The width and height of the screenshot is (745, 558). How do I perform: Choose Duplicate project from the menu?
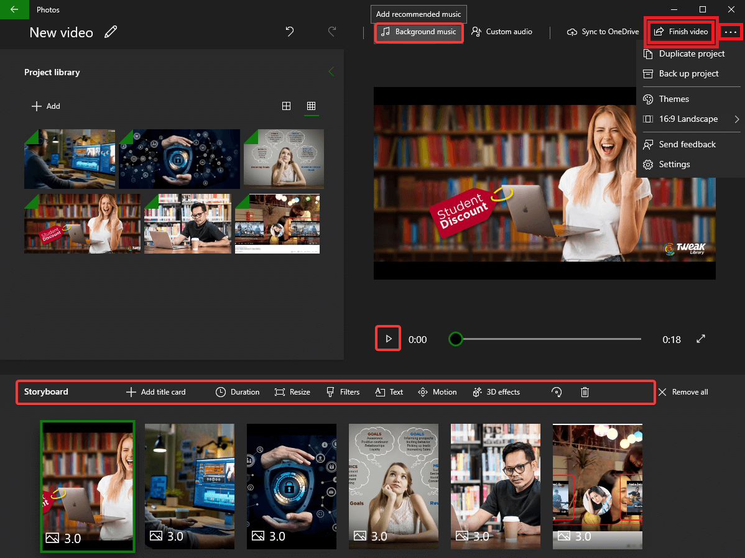[x=690, y=53]
